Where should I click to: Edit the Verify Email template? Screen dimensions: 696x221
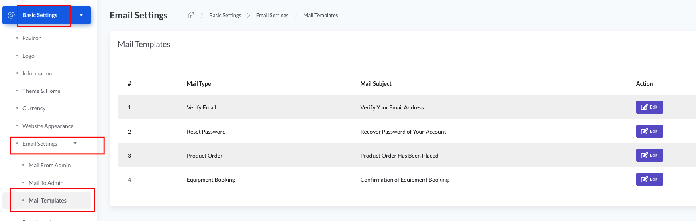coord(649,107)
